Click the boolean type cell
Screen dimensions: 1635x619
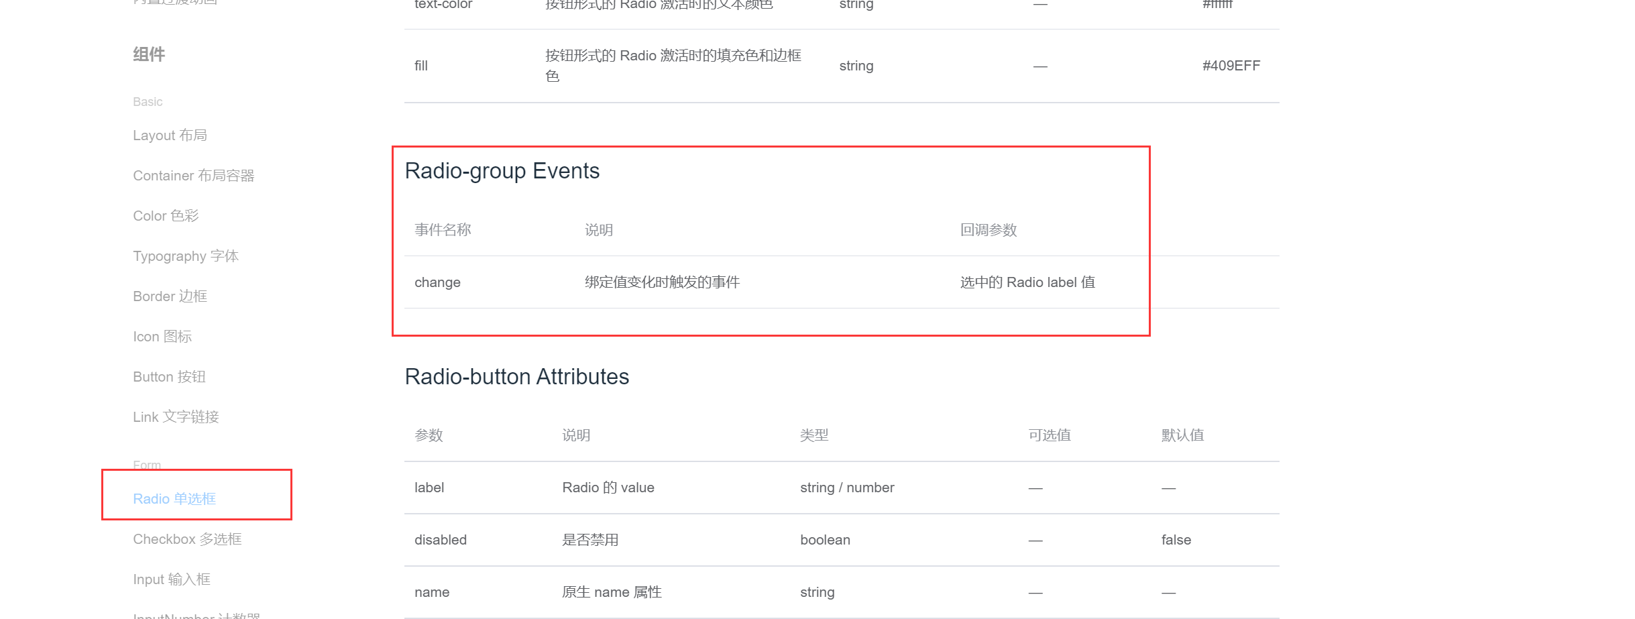coord(824,540)
